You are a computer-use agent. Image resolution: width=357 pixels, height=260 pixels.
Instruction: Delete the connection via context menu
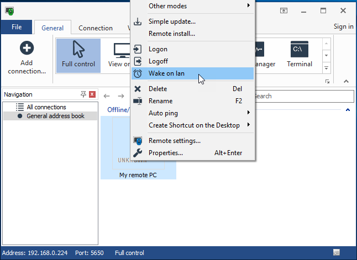click(158, 89)
